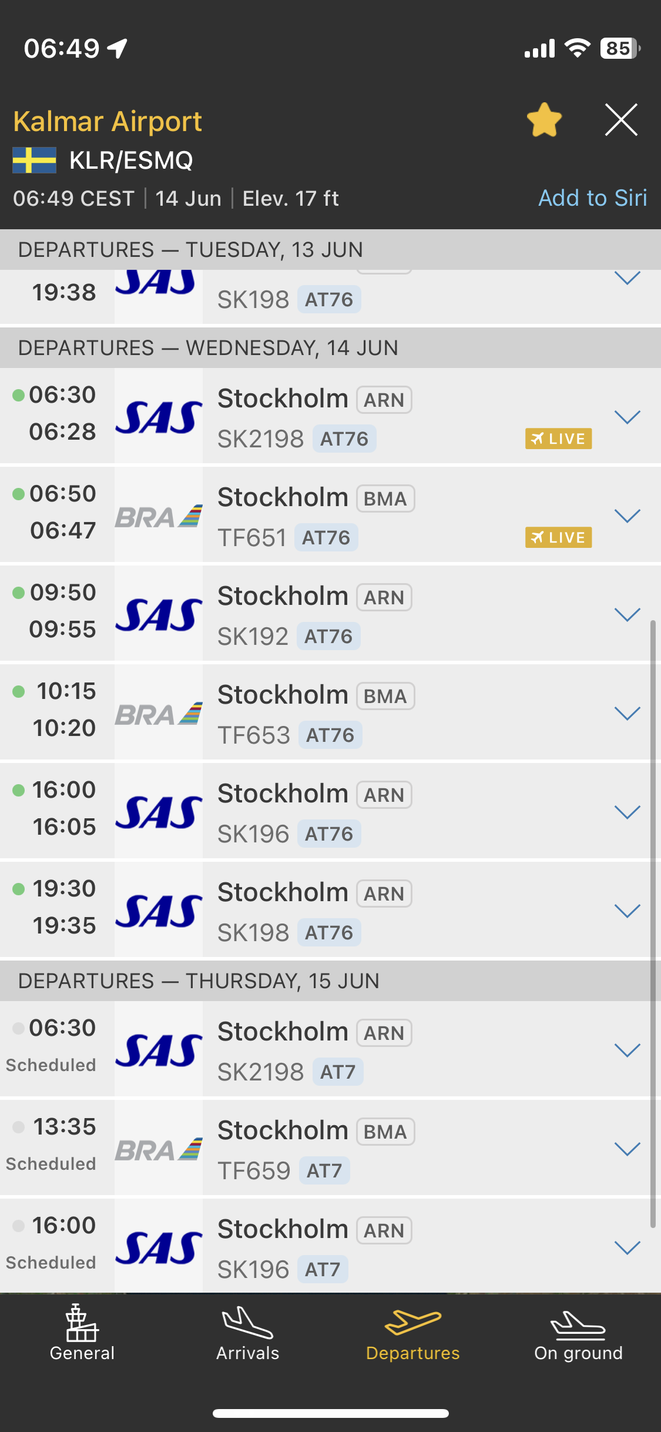
Task: Expand the SK192 flight details chevron
Action: tap(627, 615)
